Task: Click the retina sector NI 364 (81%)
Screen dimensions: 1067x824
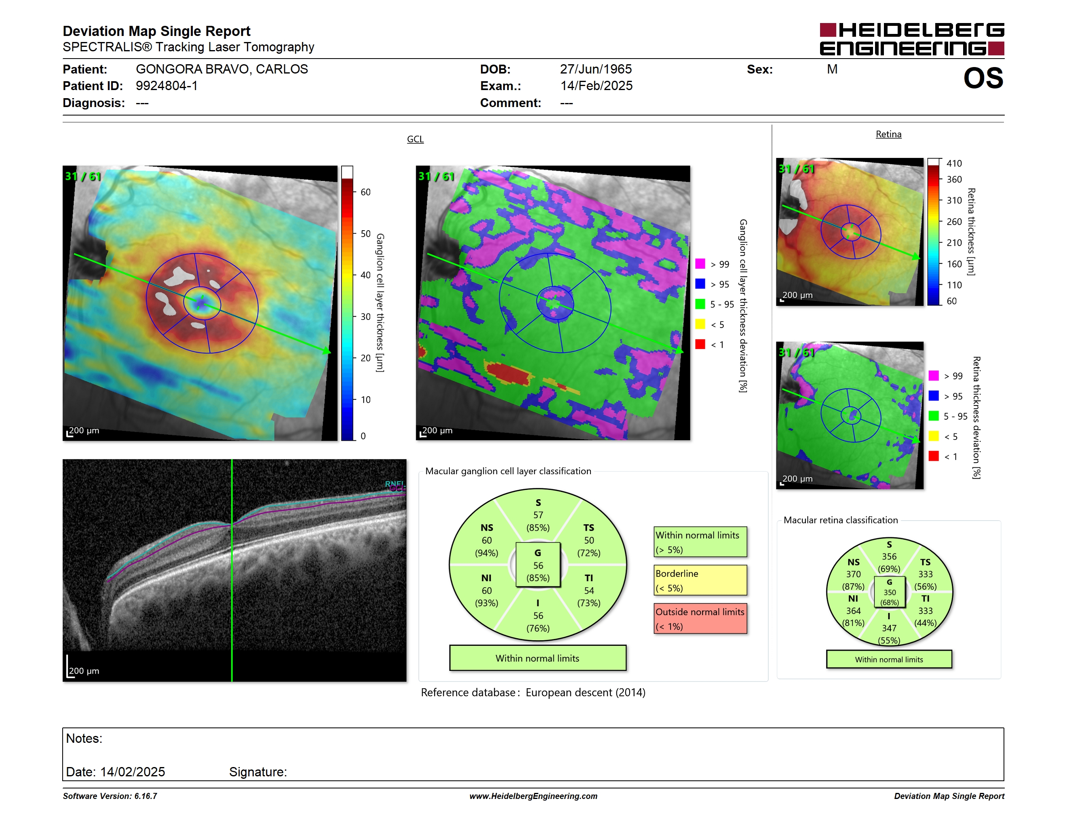Action: click(853, 611)
